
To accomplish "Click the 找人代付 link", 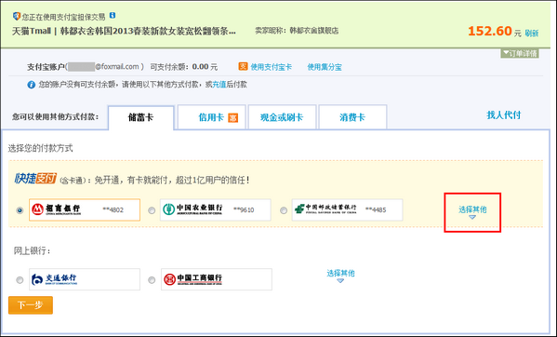I will coord(504,115).
